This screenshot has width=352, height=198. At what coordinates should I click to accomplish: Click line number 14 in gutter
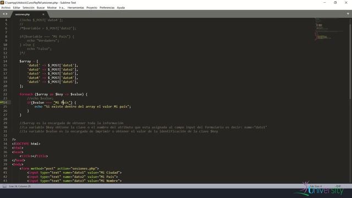(5, 61)
